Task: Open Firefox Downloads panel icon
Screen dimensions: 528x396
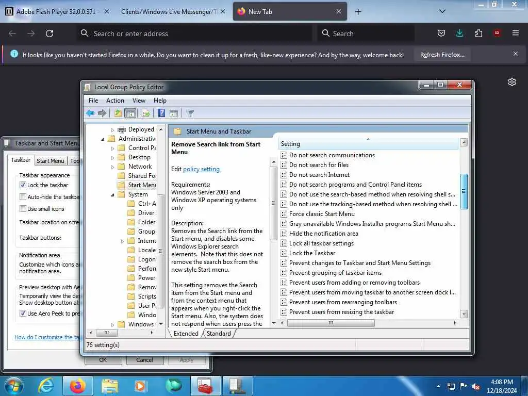Action: pyautogui.click(x=459, y=33)
